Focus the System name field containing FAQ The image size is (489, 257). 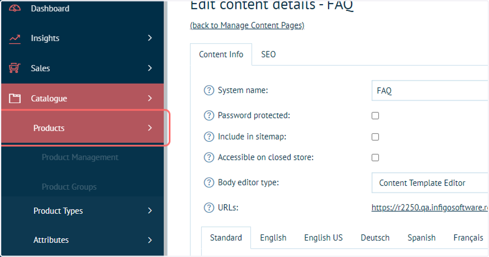tap(430, 90)
